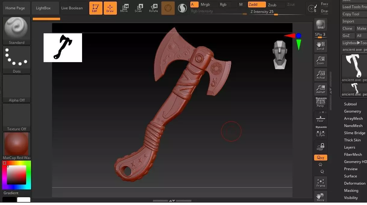Image resolution: width=367 pixels, height=205 pixels.
Task: Click the Gizmo 3D round icon
Action: [168, 8]
